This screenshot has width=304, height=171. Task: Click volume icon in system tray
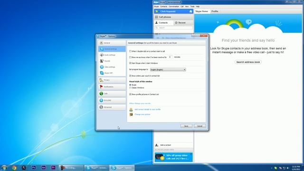click(288, 168)
